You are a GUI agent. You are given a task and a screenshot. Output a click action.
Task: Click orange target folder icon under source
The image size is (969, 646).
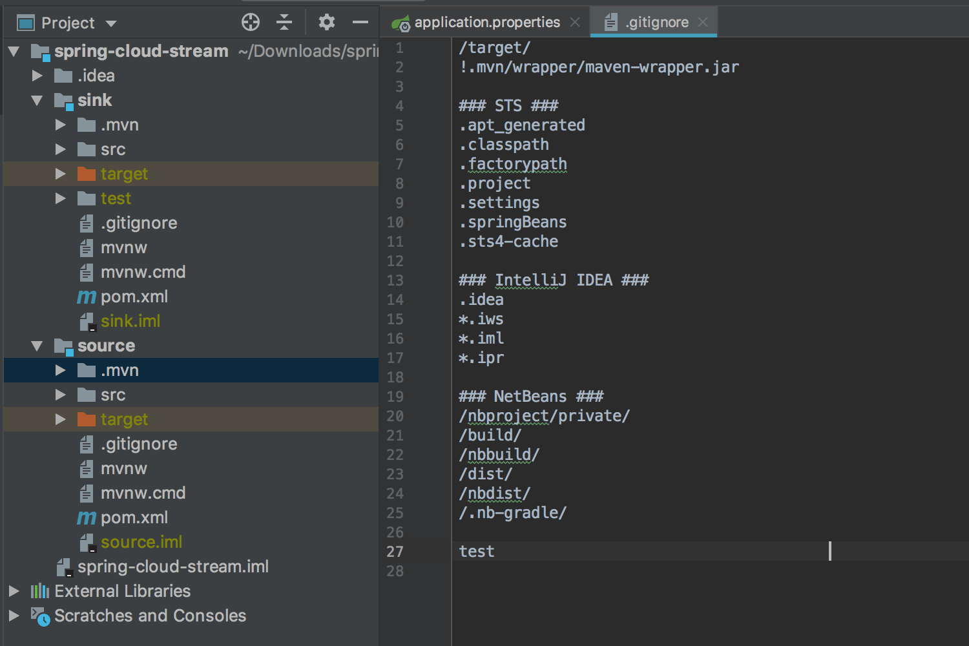[87, 419]
